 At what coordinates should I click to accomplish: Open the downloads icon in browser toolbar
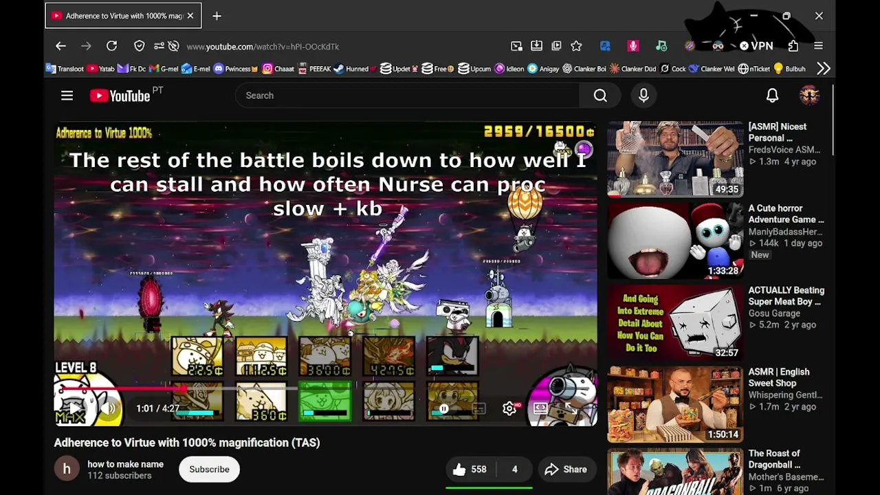pos(536,46)
